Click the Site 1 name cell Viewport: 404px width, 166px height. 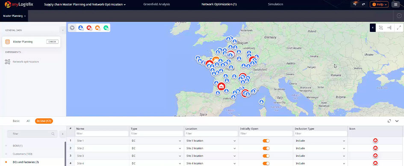coord(102,140)
